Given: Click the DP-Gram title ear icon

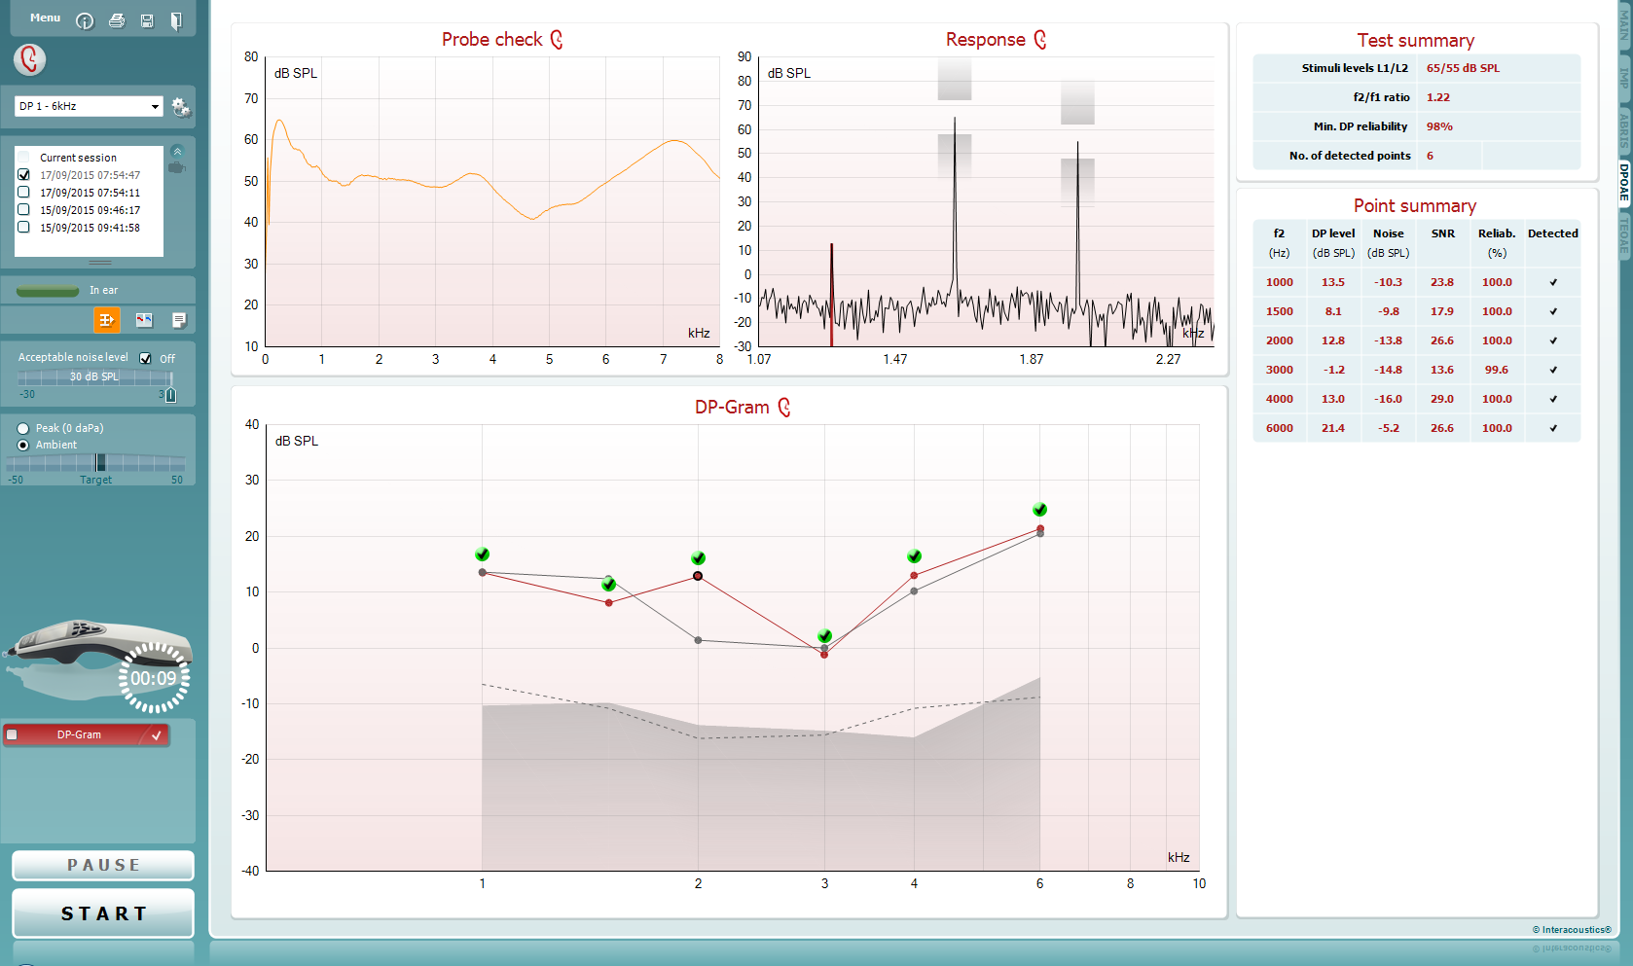Looking at the screenshot, I should tap(784, 408).
